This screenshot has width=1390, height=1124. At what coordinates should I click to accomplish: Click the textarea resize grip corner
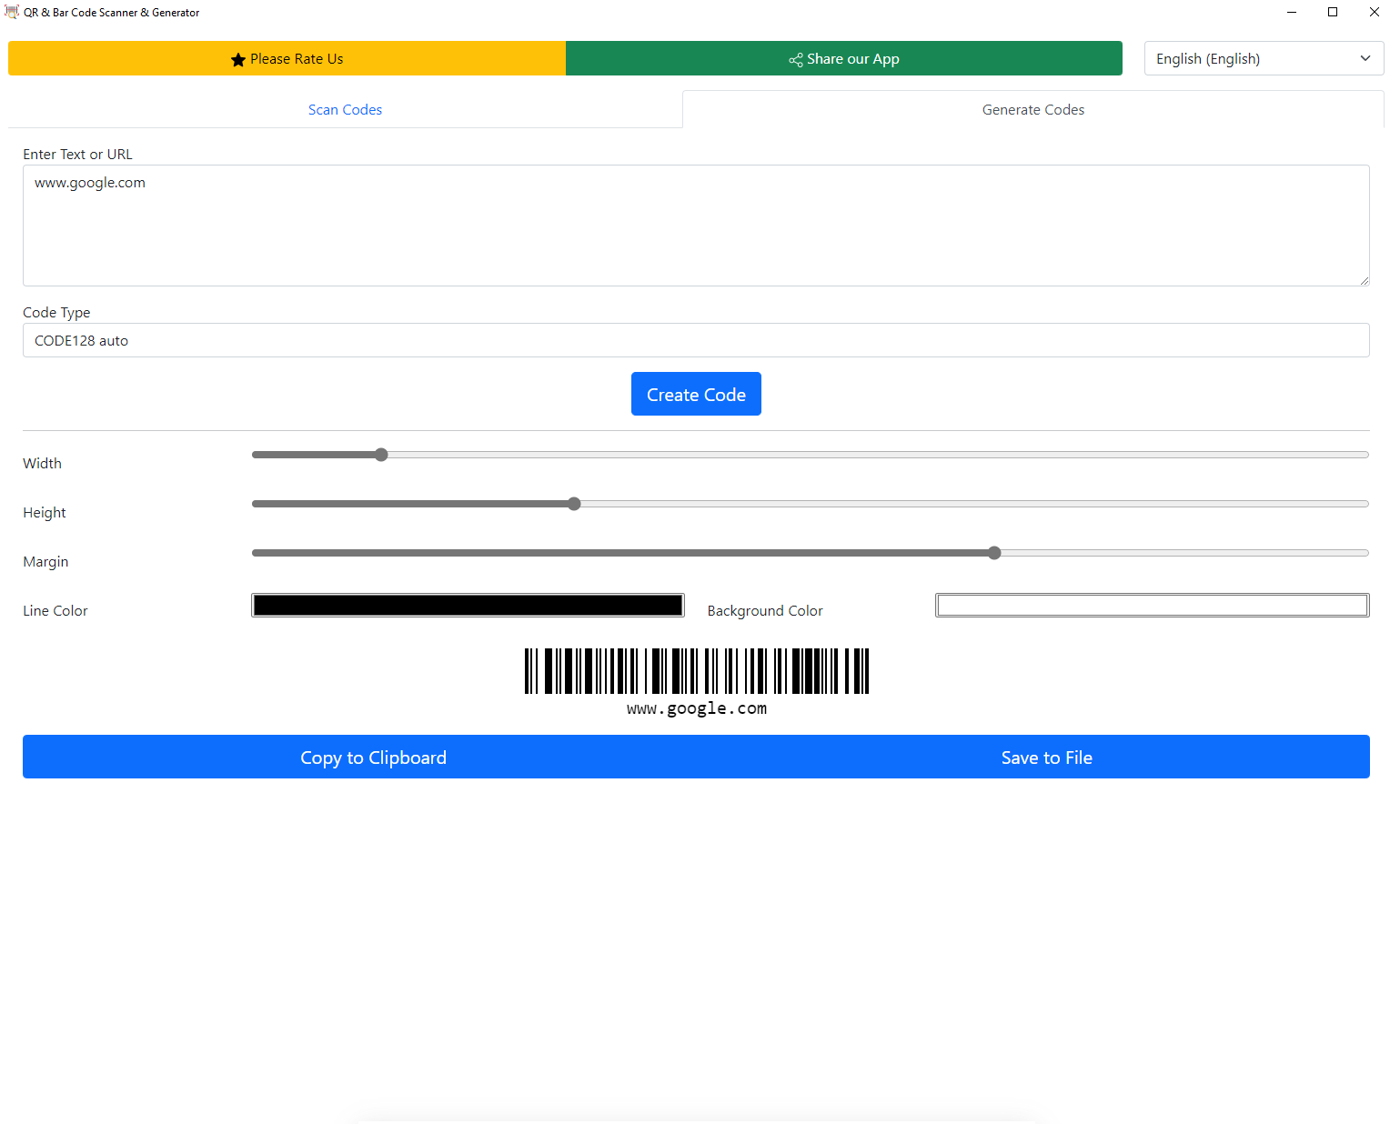coord(1364,280)
